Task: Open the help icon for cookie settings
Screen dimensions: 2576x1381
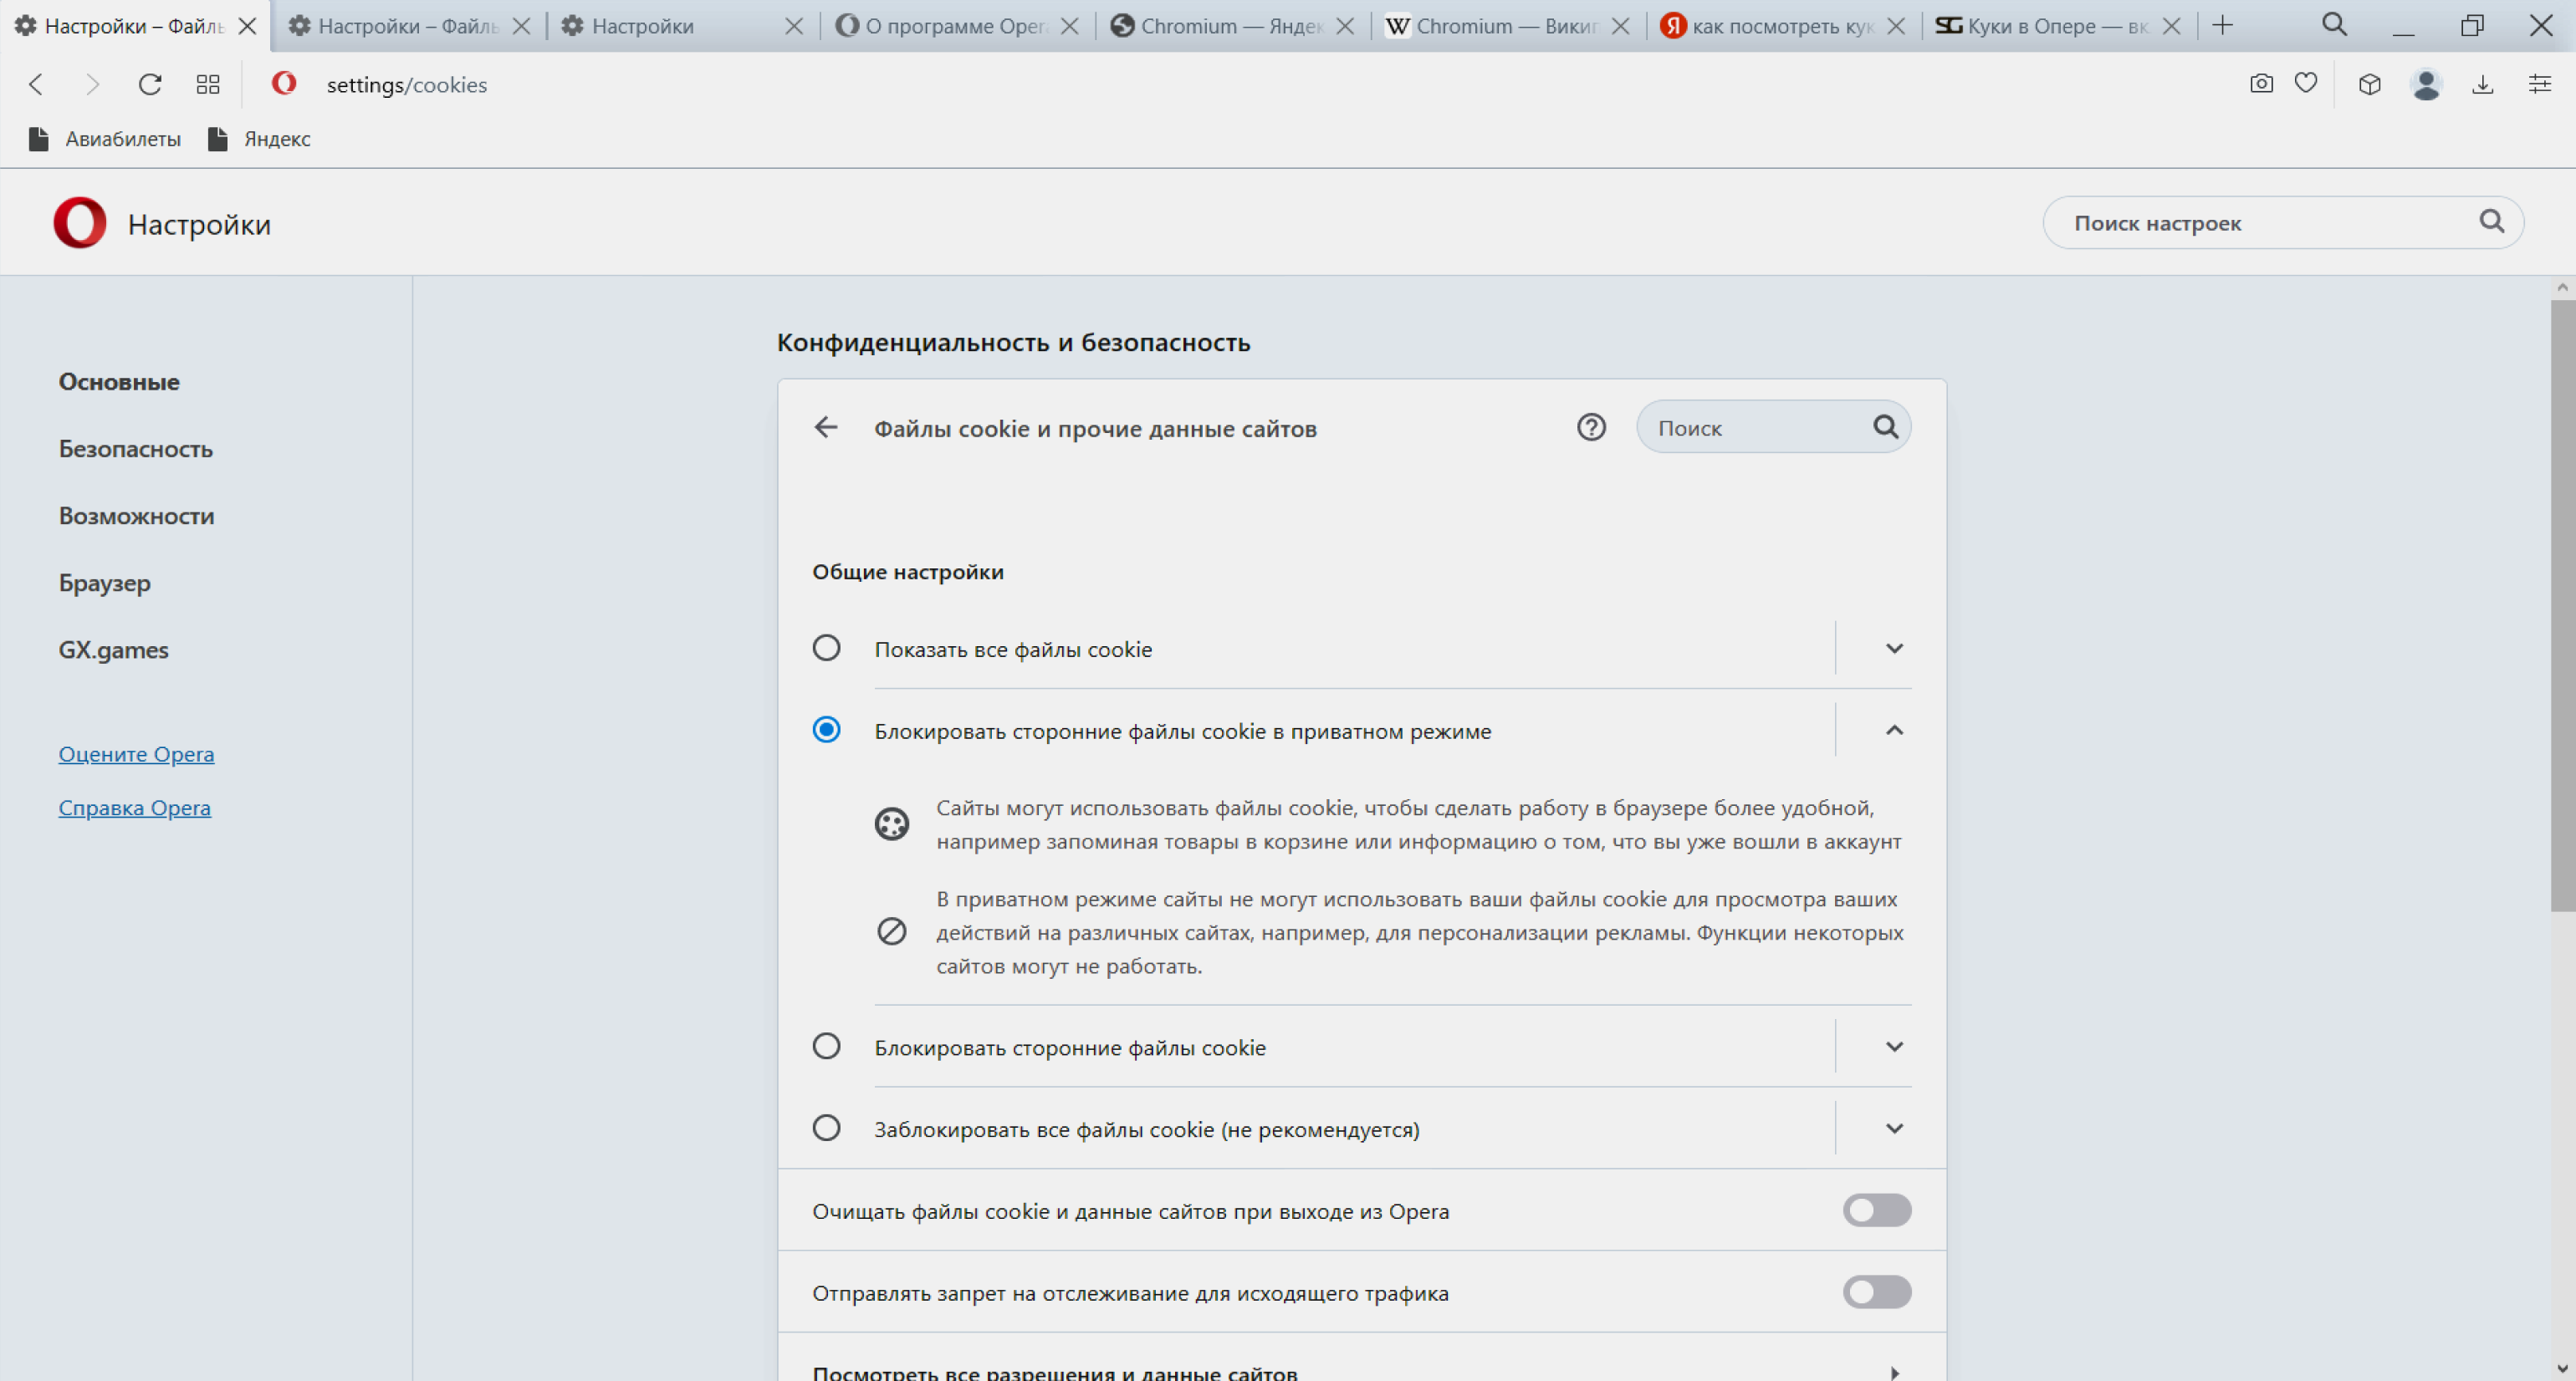Action: [x=1591, y=428]
